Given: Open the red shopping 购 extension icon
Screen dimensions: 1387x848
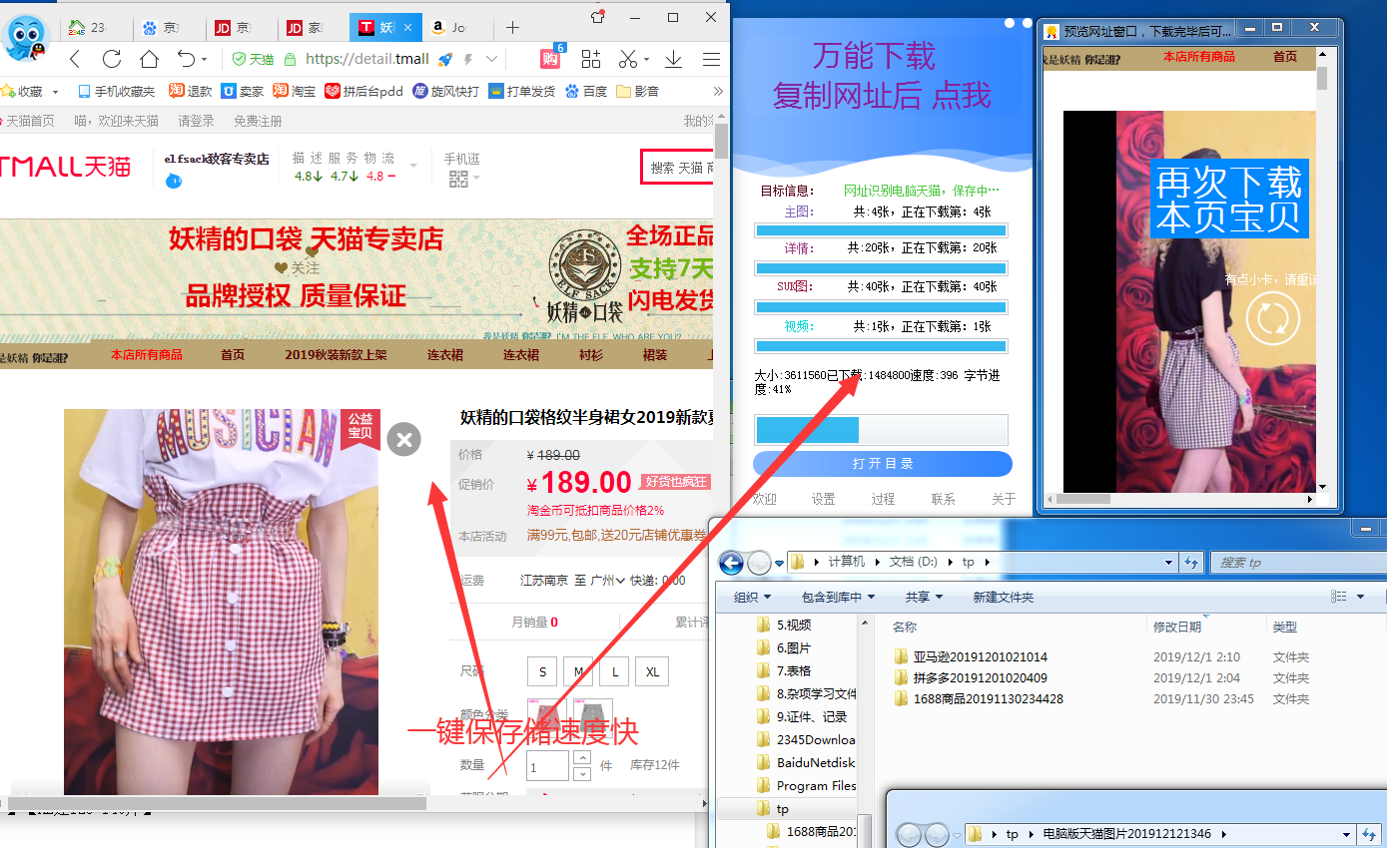Looking at the screenshot, I should point(550,59).
